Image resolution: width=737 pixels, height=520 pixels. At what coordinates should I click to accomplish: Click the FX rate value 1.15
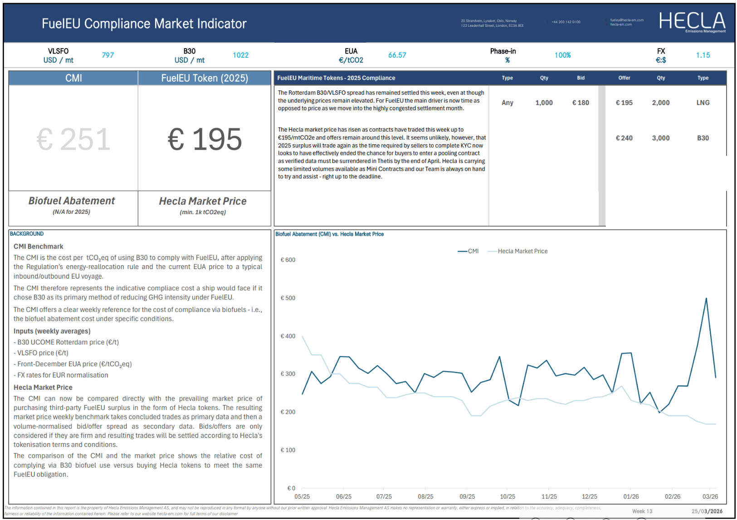click(x=703, y=55)
